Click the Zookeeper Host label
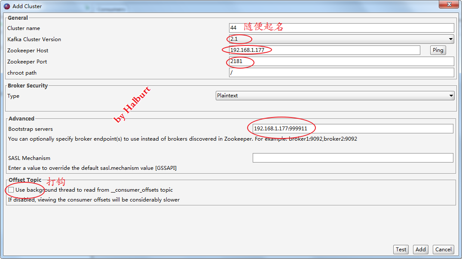Viewport: 462px width, 259px height. click(x=28, y=51)
